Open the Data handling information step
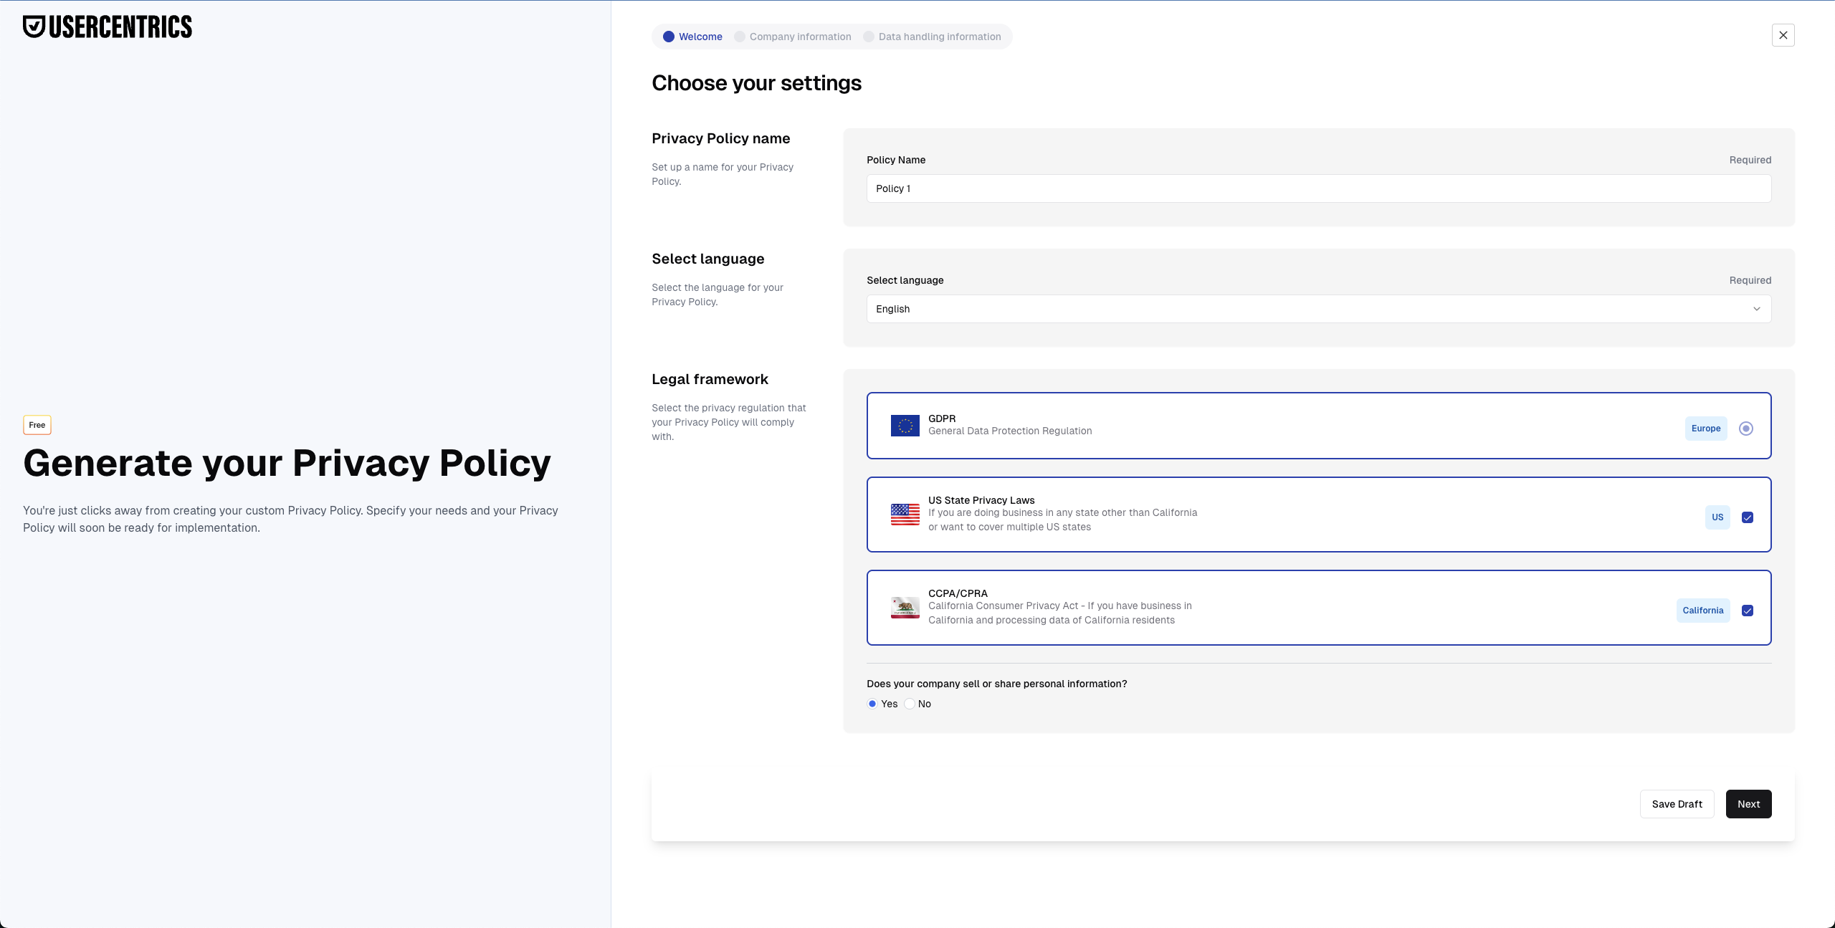 [x=932, y=37]
